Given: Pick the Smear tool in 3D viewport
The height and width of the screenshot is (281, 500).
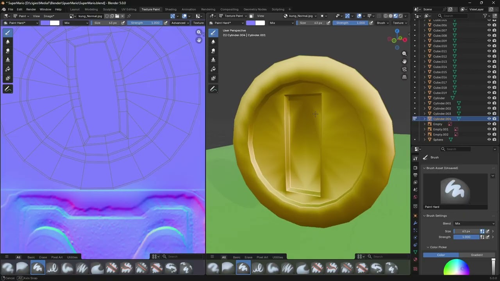Looking at the screenshot, I should 213,51.
